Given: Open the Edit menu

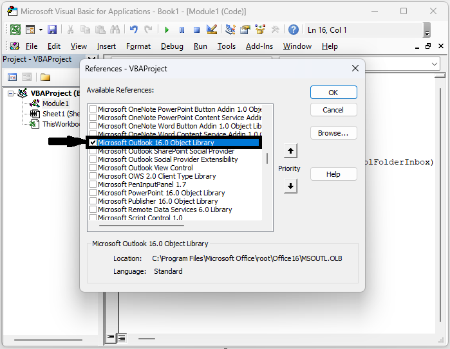Looking at the screenshot, I should click(54, 46).
